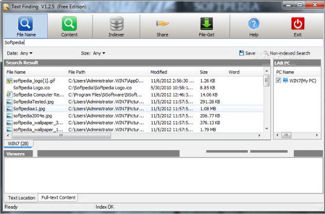Switch to the Full-text Content tab
Screen dimensions: 325x214
pyautogui.click(x=58, y=197)
